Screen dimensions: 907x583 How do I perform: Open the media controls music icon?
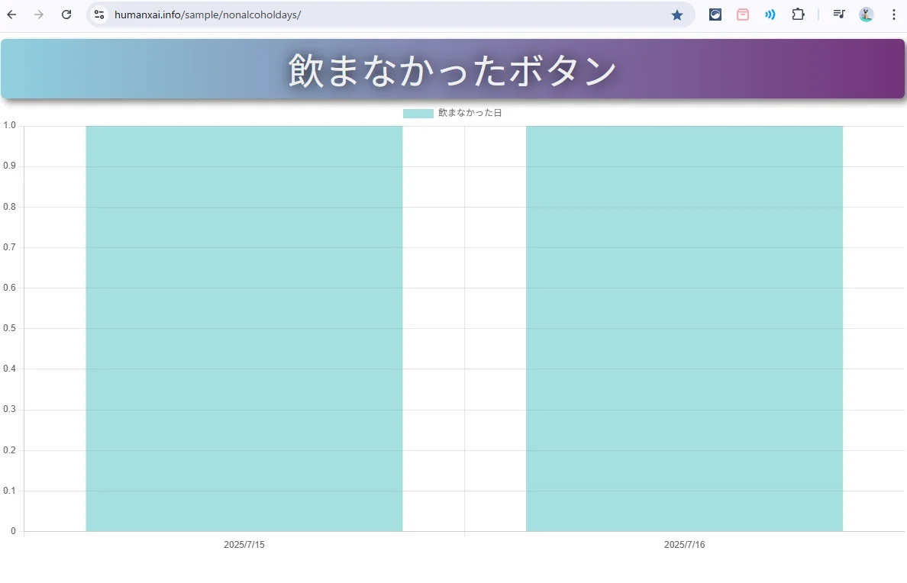click(x=838, y=14)
